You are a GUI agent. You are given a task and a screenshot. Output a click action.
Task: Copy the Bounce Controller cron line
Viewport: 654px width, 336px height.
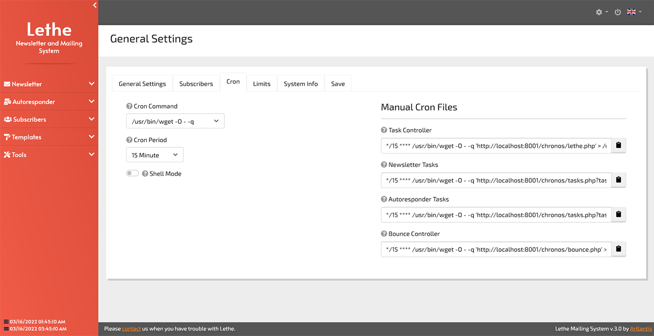pyautogui.click(x=618, y=249)
